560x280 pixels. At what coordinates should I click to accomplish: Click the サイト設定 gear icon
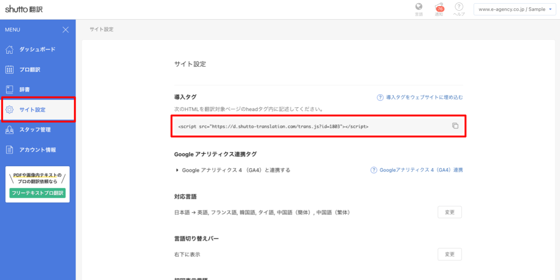(x=10, y=110)
